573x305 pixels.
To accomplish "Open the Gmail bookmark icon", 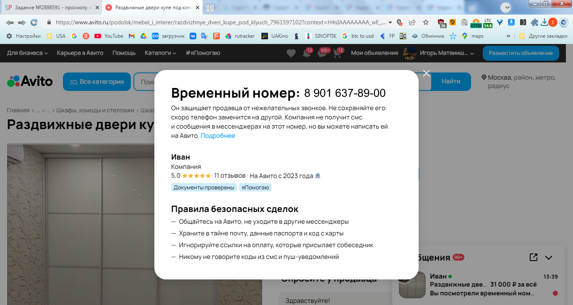I will 132,36.
